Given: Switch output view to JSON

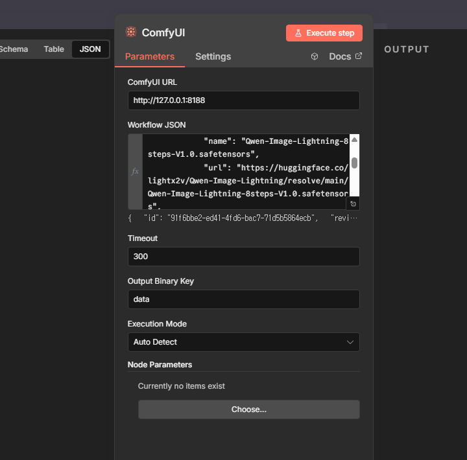Looking at the screenshot, I should coord(90,49).
